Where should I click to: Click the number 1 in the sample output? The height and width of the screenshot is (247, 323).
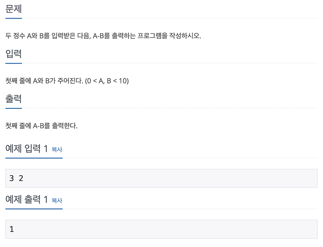[11, 229]
